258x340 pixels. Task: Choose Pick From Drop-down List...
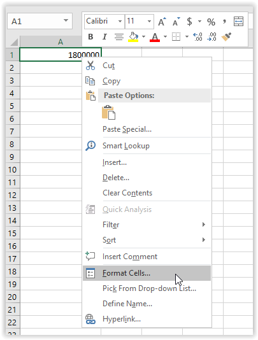(147, 288)
